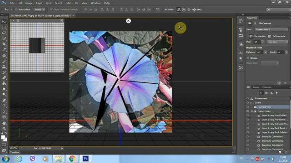This screenshot has height=163, width=291.
Task: Open the Move tool preset picker arrow
Action: coord(11,10)
